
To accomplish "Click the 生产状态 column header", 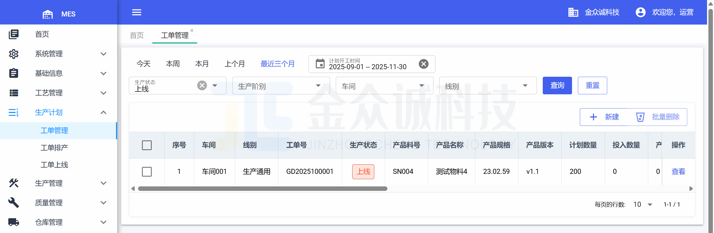I will point(363,145).
